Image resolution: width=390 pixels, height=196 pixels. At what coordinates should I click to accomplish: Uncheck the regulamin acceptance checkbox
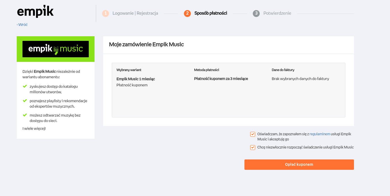[253, 134]
